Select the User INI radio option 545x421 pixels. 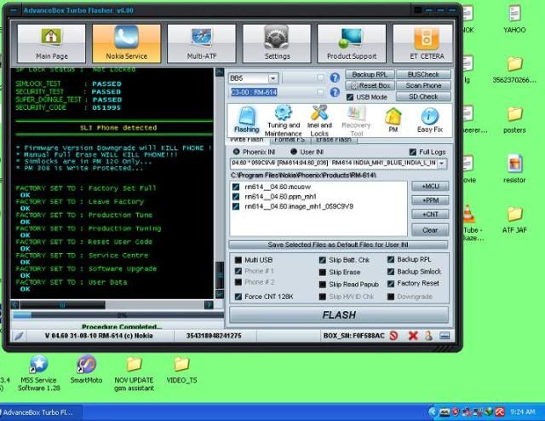(x=294, y=152)
